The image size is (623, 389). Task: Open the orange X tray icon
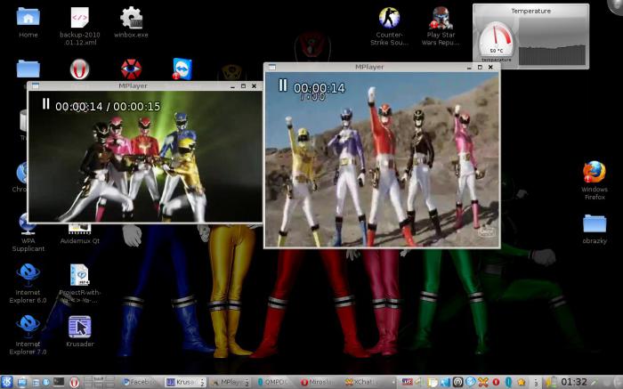coord(483,382)
